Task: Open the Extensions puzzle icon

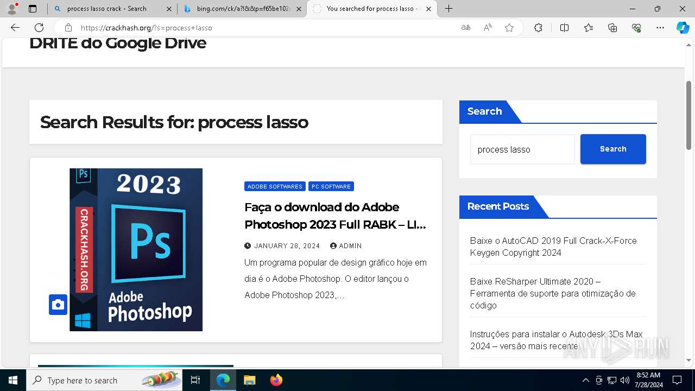Action: pos(538,28)
